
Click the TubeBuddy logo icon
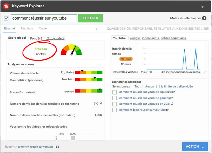tap(6, 6)
